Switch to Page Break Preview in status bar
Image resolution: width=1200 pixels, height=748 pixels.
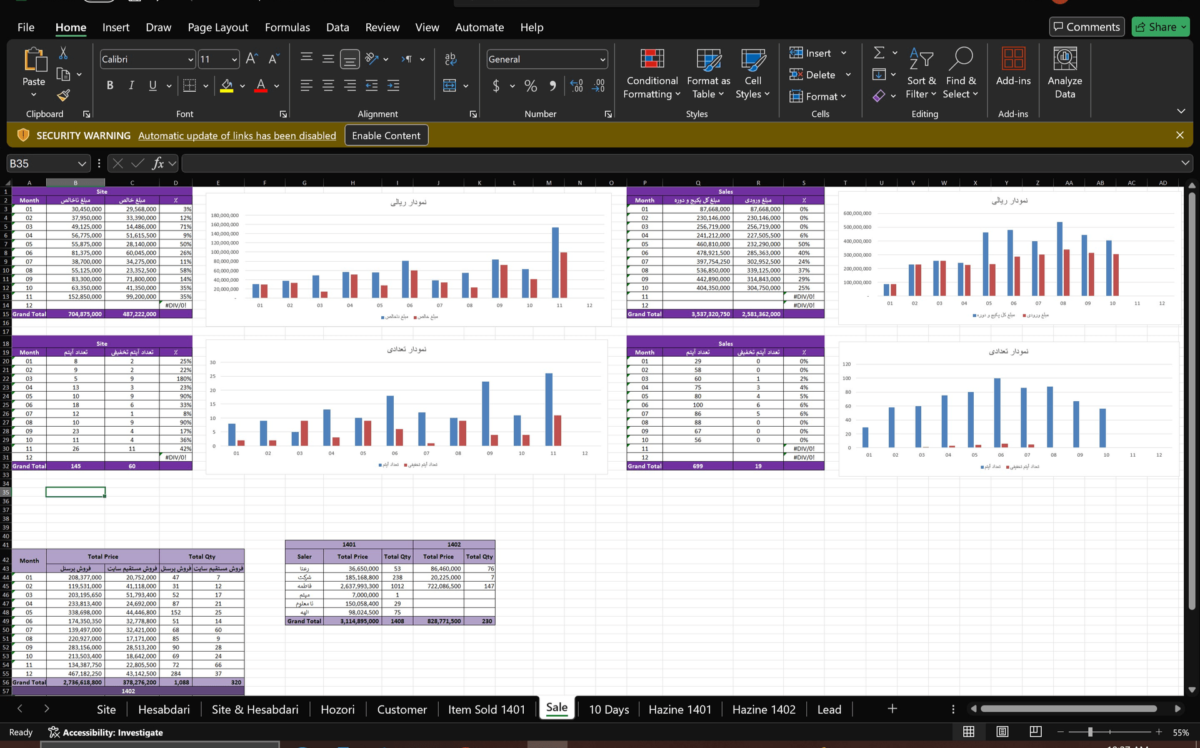(x=1035, y=732)
